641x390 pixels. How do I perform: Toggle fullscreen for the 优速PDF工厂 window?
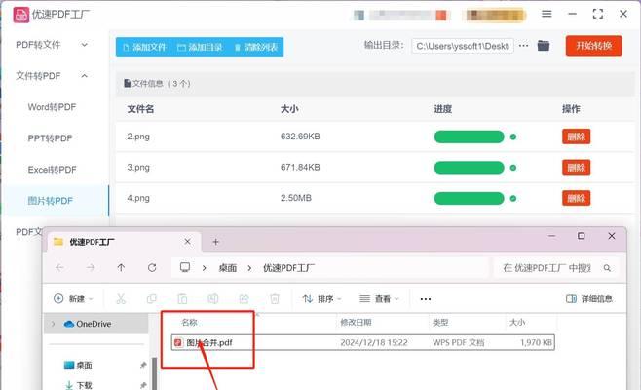click(x=598, y=14)
